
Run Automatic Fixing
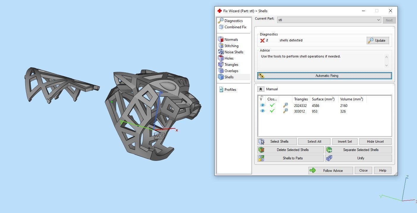324,76
